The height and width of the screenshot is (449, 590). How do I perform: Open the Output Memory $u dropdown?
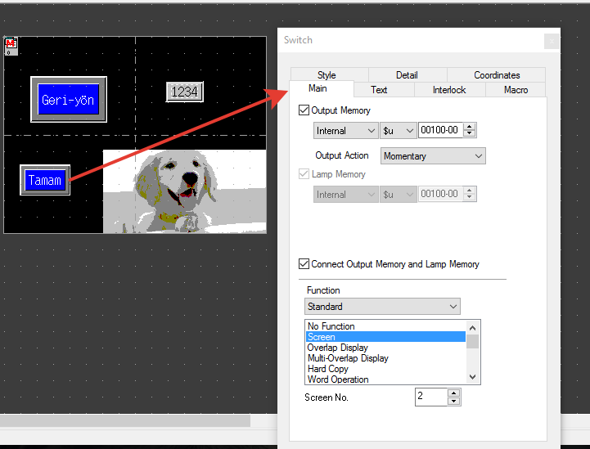(x=399, y=131)
